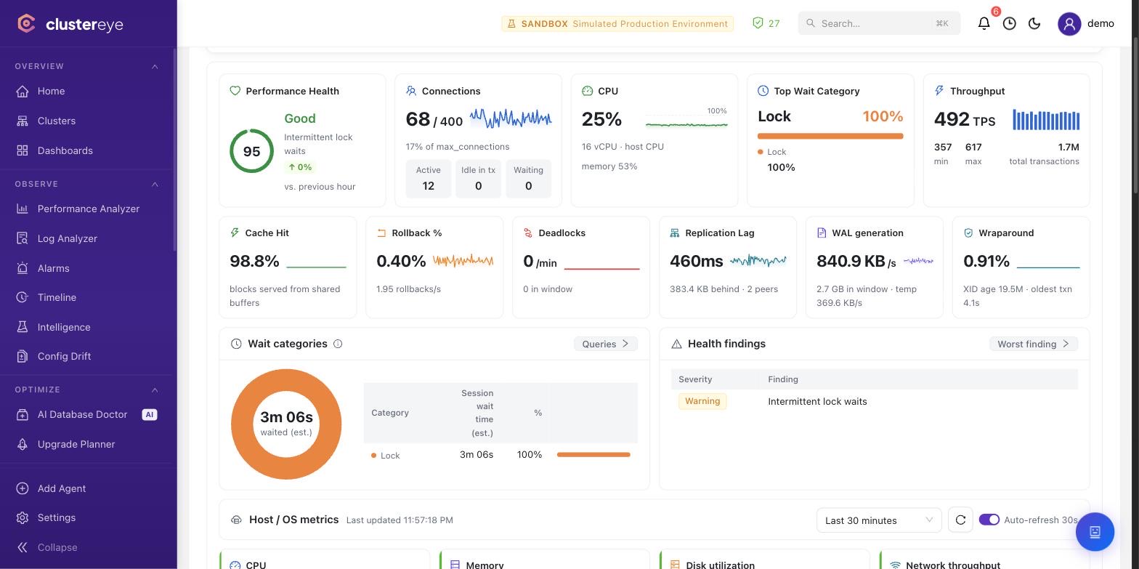Viewport: 1139px width, 569px height.
Task: Click the Top Wait Category orange bar
Action: (x=830, y=136)
